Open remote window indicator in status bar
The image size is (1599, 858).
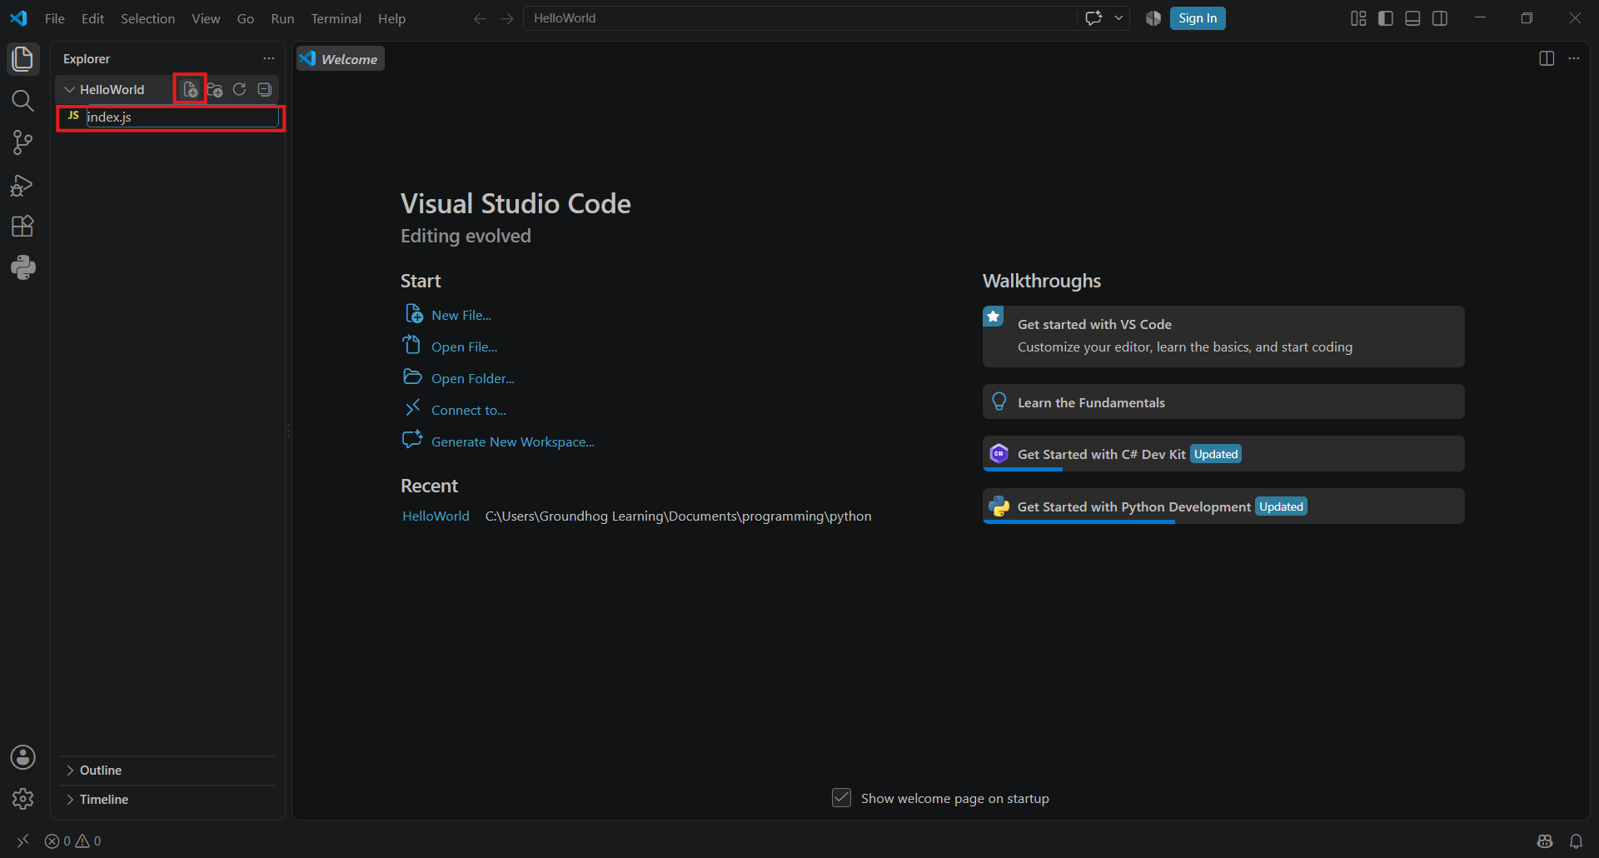[x=22, y=841]
